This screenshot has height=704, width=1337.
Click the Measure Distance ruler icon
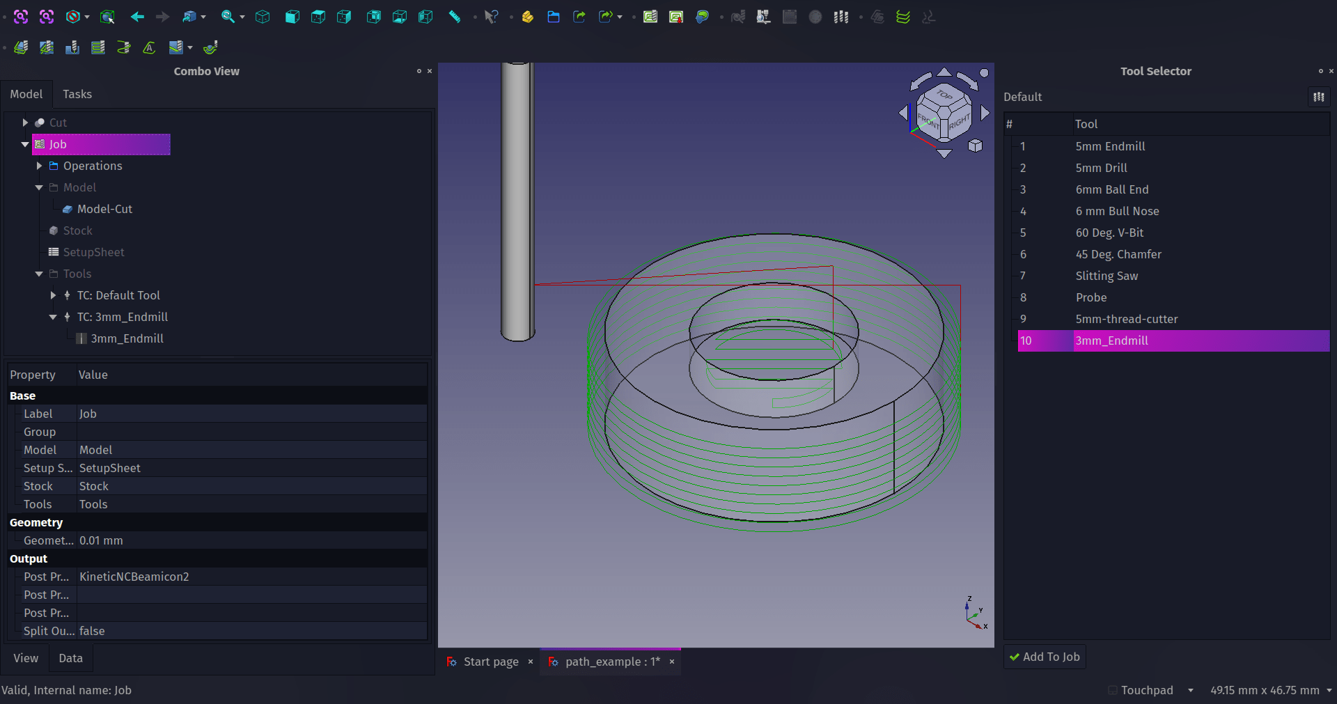(455, 17)
